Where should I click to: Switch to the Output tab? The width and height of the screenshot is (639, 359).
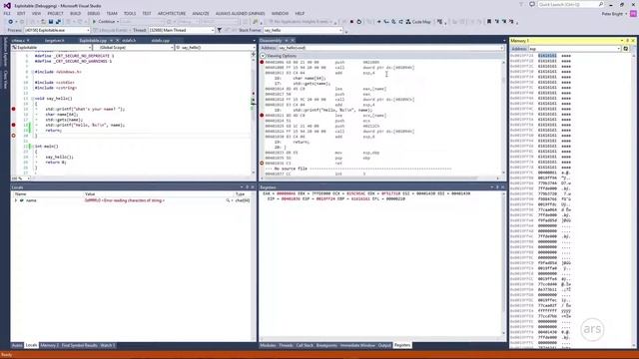coord(384,346)
